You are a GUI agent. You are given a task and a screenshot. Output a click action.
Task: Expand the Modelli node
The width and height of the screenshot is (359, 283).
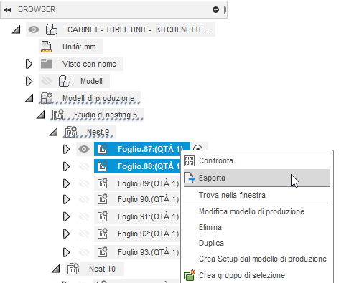coord(29,81)
